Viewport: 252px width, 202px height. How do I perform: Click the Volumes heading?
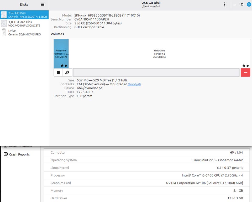click(57, 34)
